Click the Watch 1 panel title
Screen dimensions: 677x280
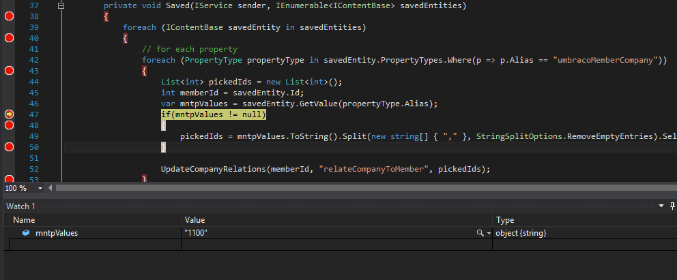point(20,206)
